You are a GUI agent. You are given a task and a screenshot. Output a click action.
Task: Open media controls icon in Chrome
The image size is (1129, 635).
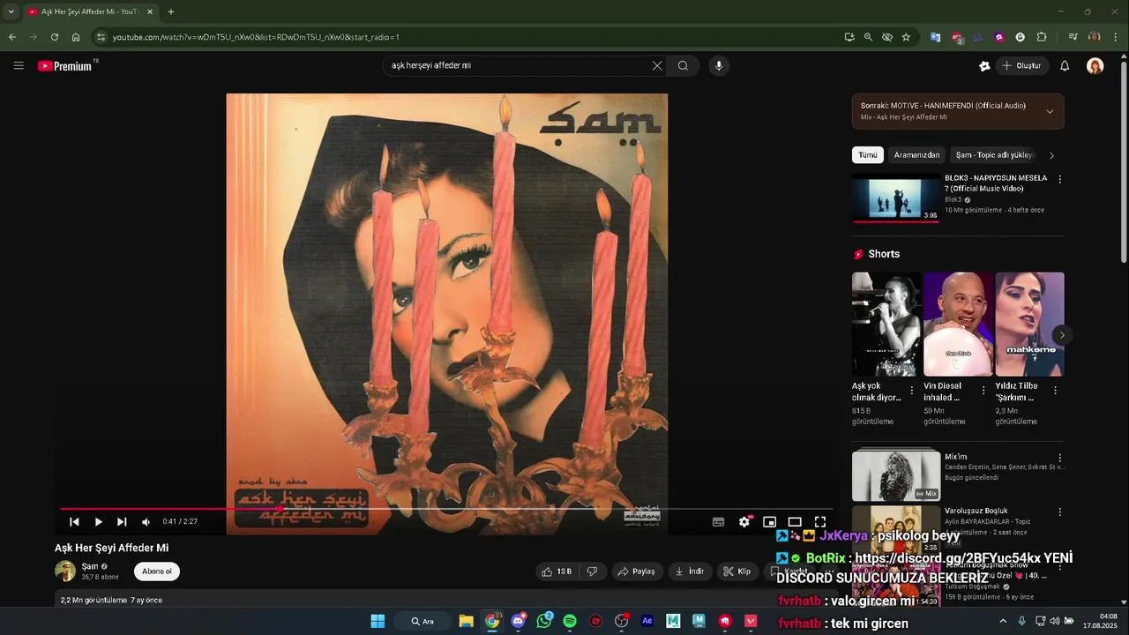pos(1073,37)
